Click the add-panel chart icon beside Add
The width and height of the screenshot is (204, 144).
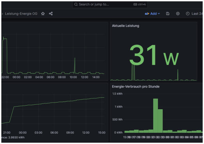click(x=147, y=14)
